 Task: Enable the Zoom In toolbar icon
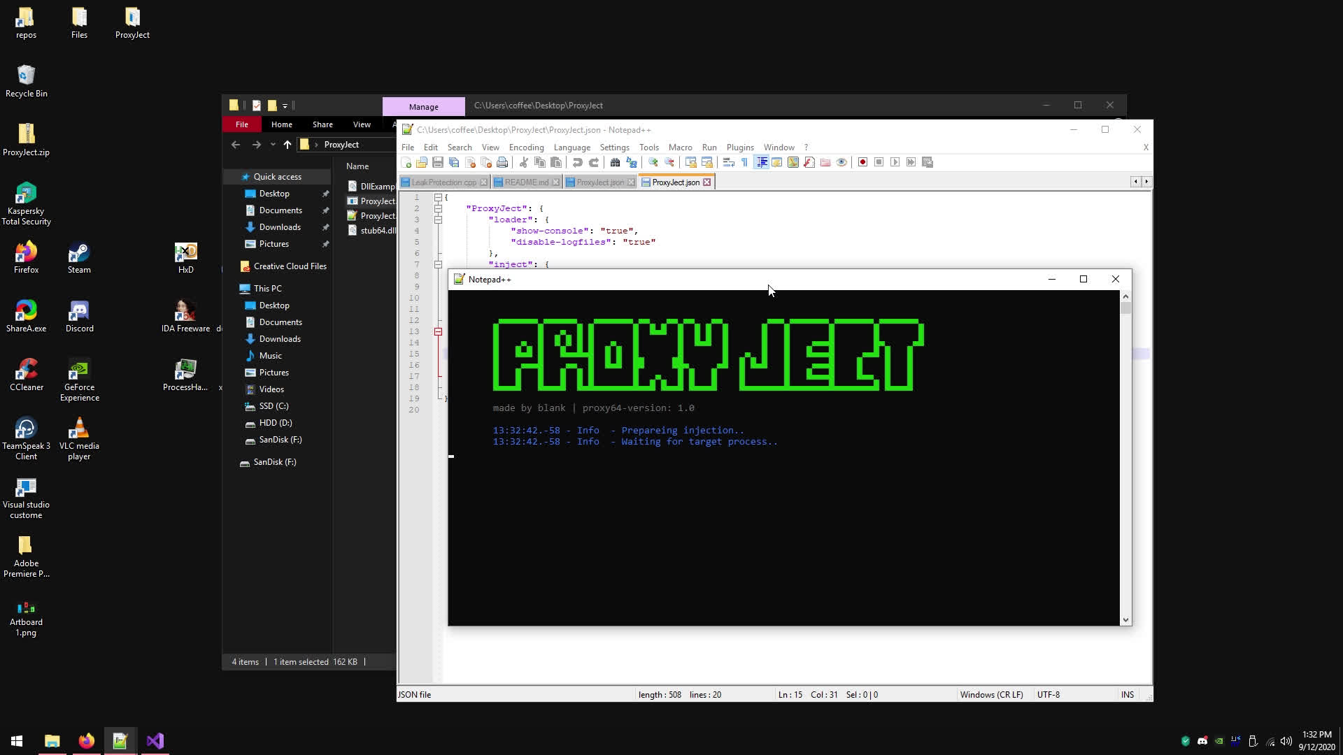pyautogui.click(x=653, y=162)
